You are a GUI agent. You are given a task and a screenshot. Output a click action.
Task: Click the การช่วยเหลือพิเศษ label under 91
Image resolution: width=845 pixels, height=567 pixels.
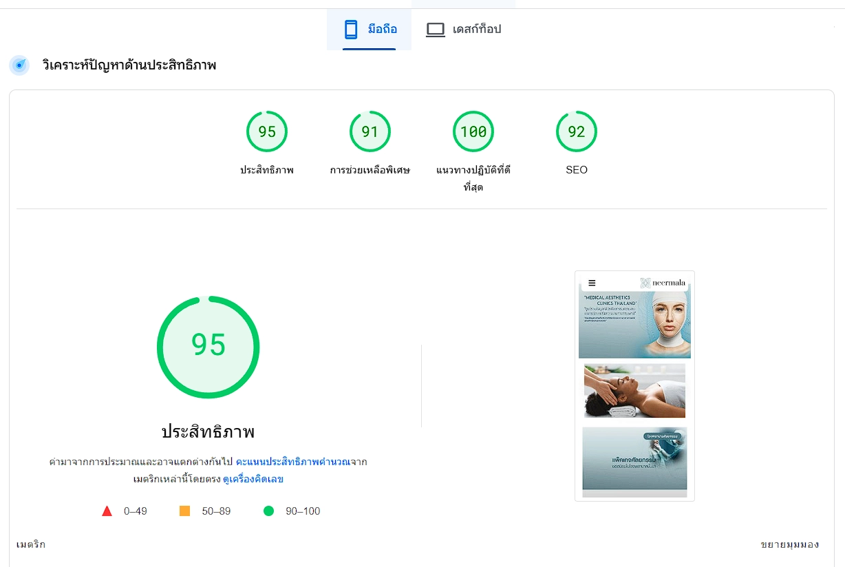tap(370, 169)
